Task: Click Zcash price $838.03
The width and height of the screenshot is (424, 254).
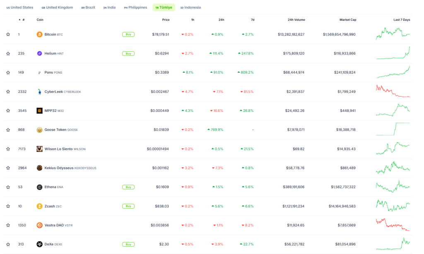Action: [162, 206]
